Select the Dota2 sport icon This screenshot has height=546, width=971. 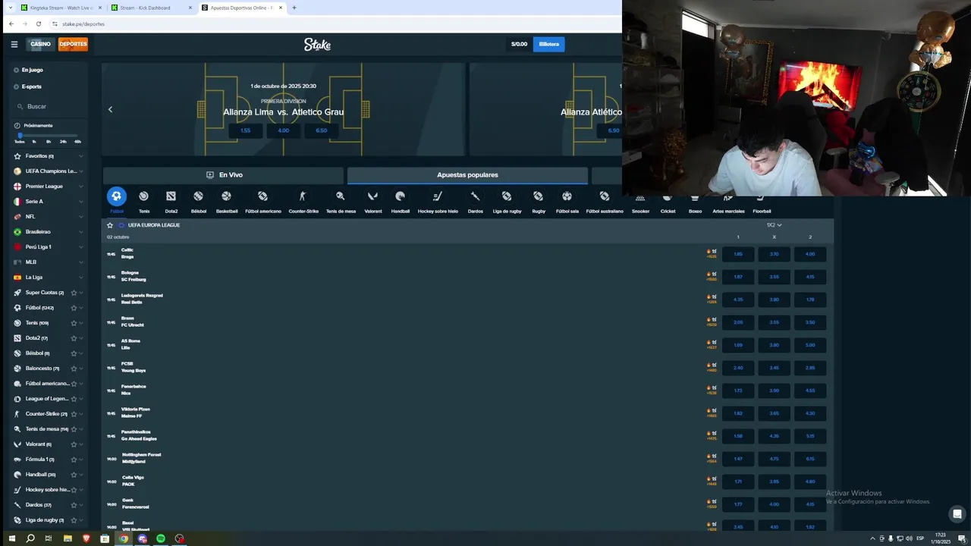pyautogui.click(x=171, y=196)
